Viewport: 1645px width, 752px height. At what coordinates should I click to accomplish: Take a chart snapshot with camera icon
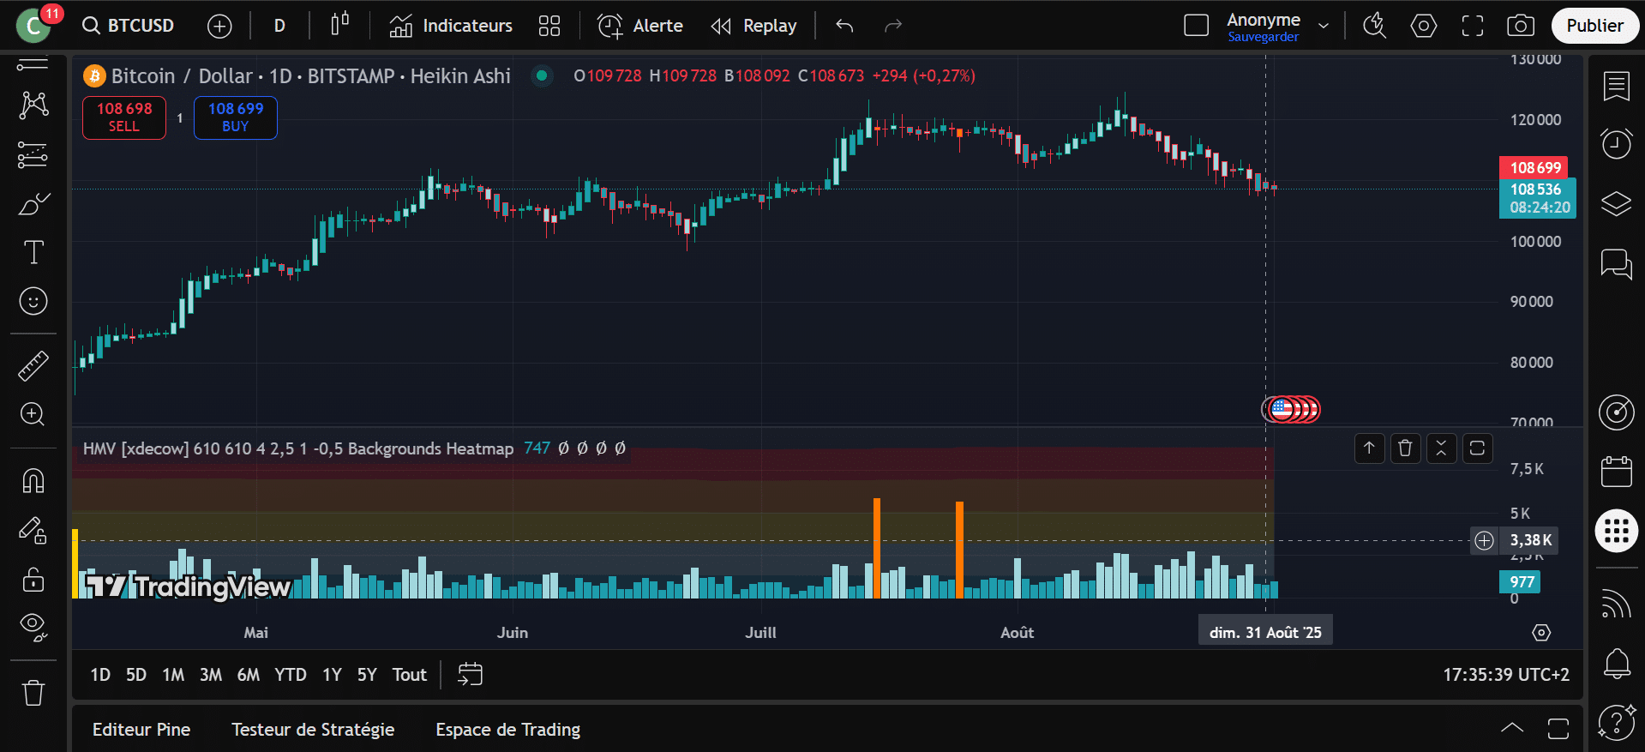(1520, 26)
